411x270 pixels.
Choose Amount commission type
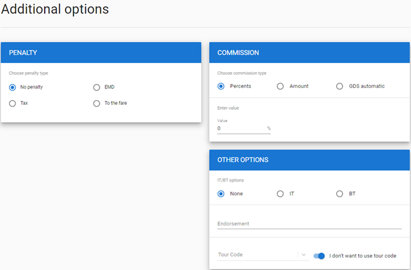tap(280, 87)
